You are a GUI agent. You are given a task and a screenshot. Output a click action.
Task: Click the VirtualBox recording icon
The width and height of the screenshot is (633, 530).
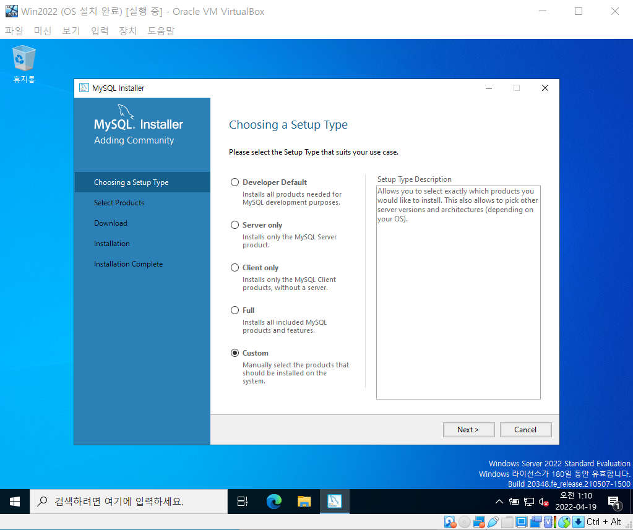[x=536, y=522]
